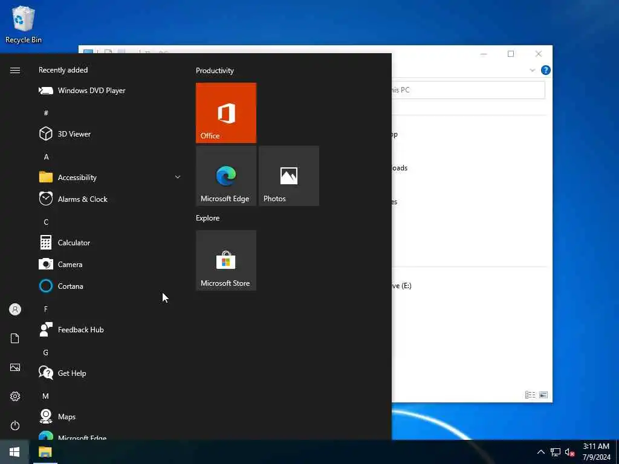Switch File Explorer to large icons view

click(543, 395)
